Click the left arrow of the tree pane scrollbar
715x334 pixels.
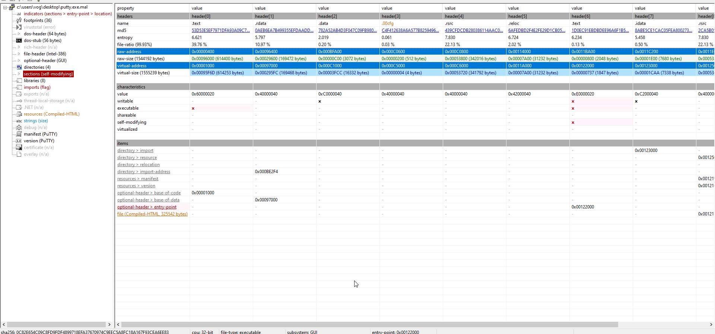(4, 324)
